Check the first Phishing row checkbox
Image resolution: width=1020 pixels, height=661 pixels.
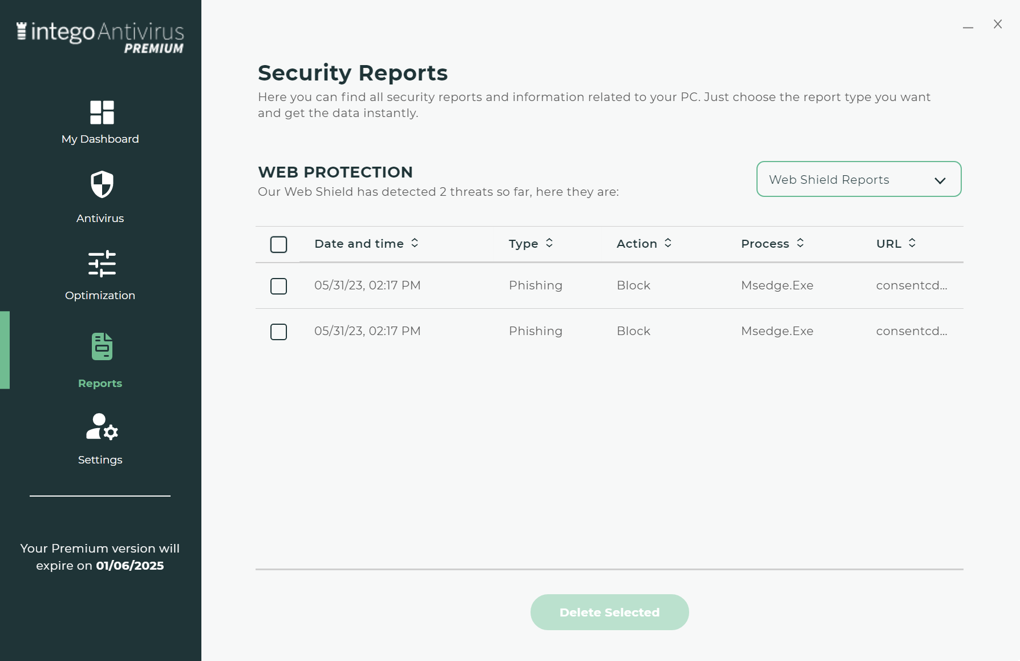(x=278, y=286)
